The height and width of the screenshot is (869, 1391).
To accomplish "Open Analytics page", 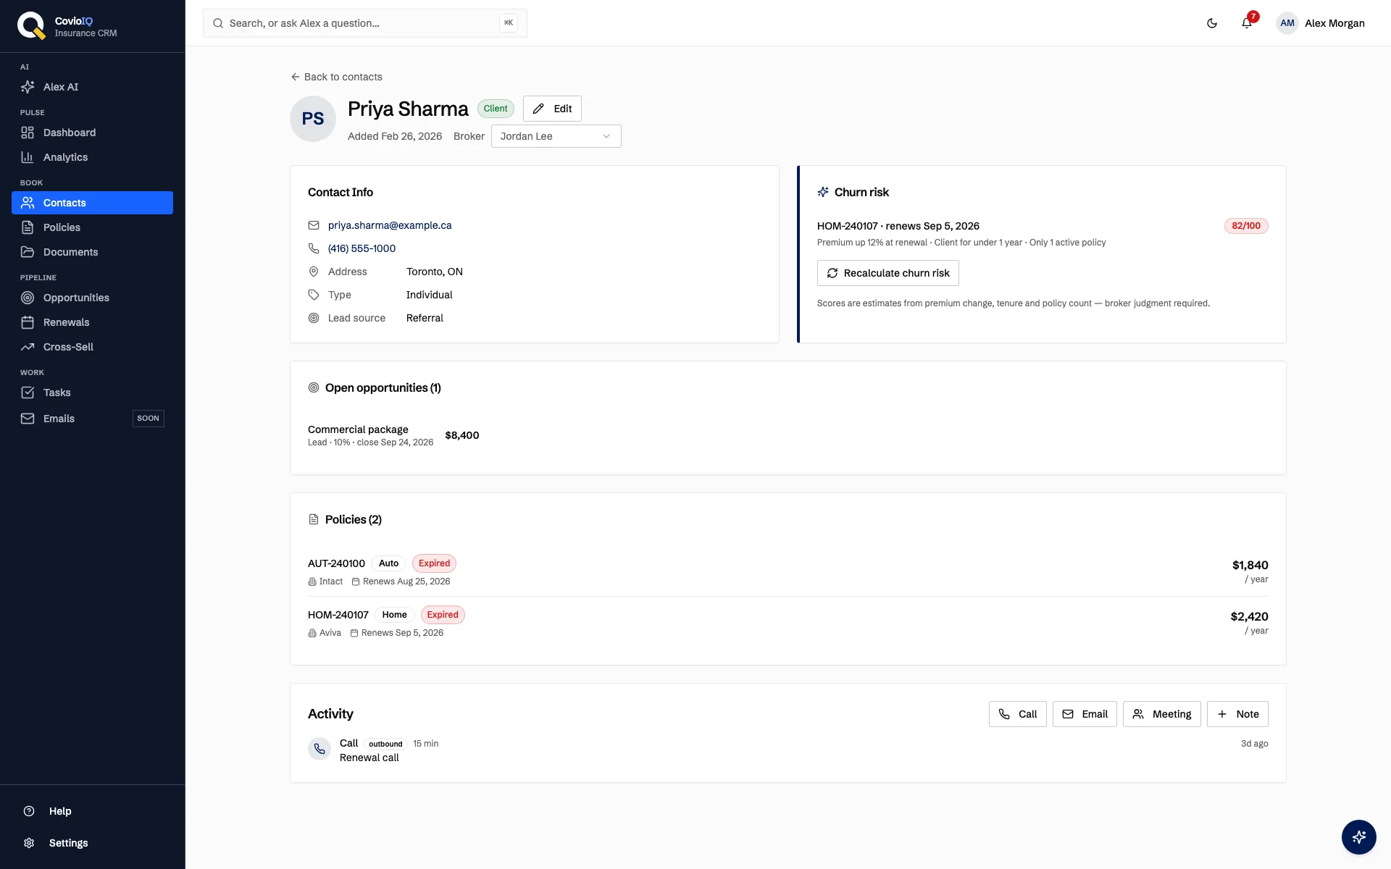I will pyautogui.click(x=92, y=157).
